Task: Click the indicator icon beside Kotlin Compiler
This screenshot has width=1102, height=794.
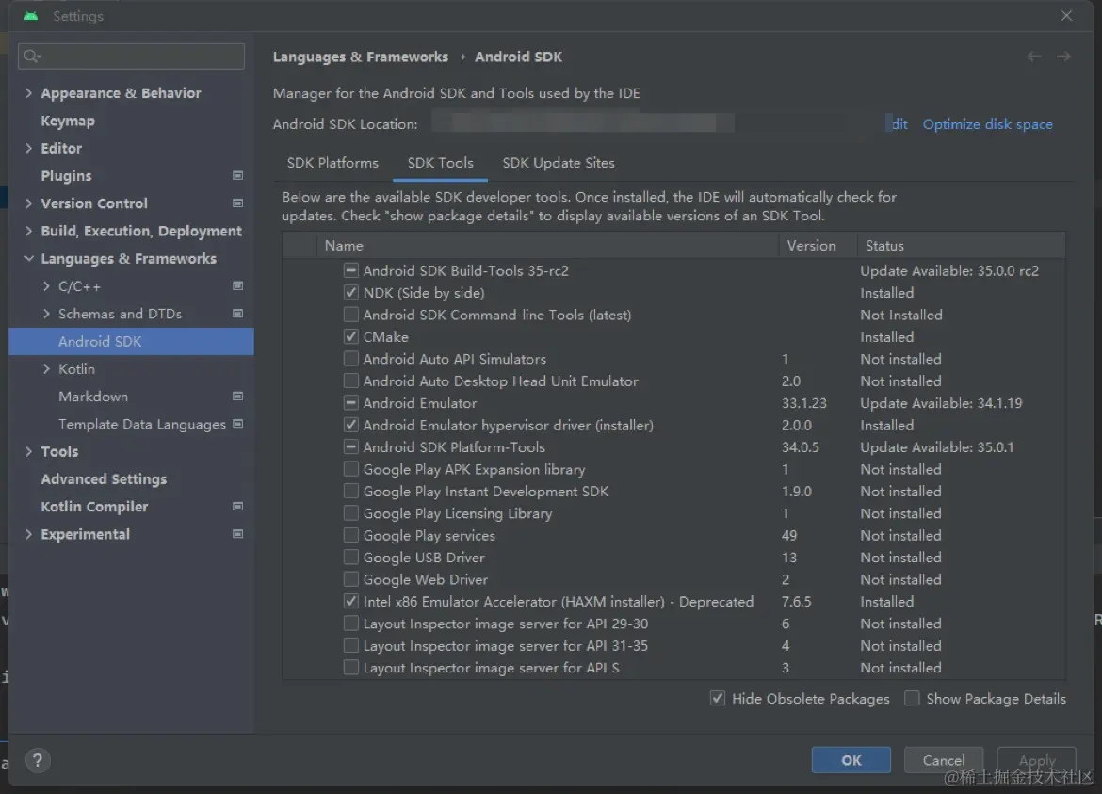Action: pos(238,506)
